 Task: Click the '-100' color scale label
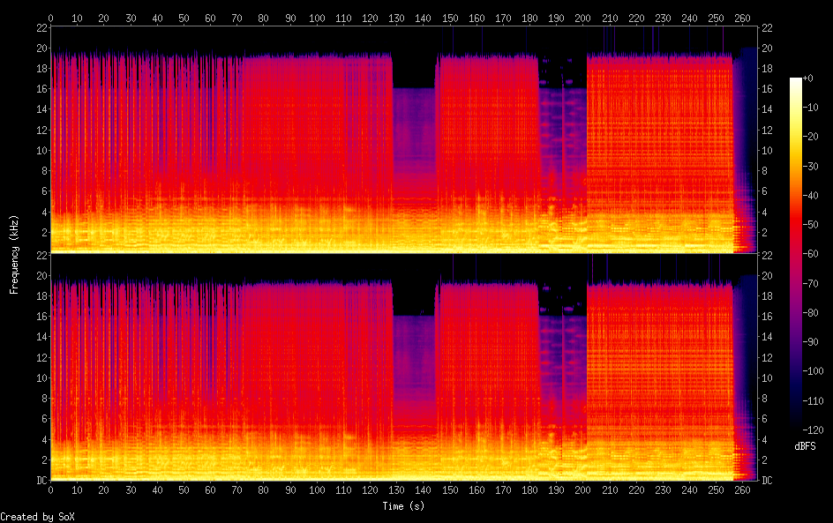(814, 371)
